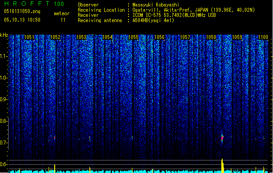Click the 1059 time marker
The image size is (273, 173).
[x=237, y=37]
